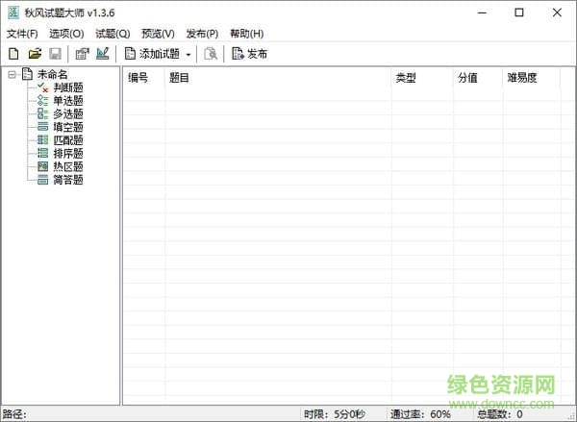Open the 试题(Q) menu
The height and width of the screenshot is (422, 577).
pos(113,34)
